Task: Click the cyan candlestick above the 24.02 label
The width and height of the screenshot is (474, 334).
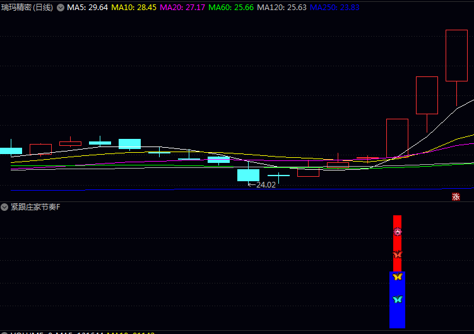Action: click(248, 175)
